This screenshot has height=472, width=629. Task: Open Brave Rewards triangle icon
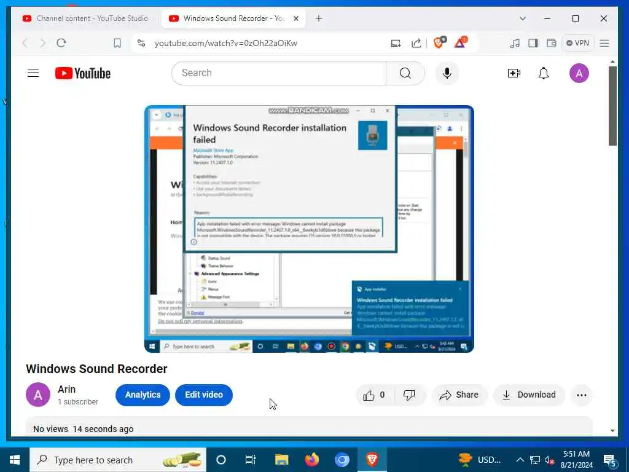click(x=461, y=42)
